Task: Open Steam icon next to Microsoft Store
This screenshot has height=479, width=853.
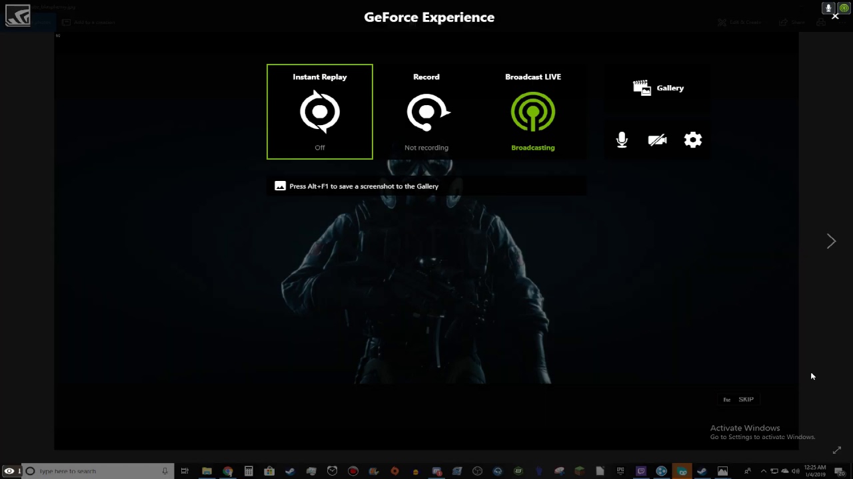Action: pyautogui.click(x=290, y=471)
